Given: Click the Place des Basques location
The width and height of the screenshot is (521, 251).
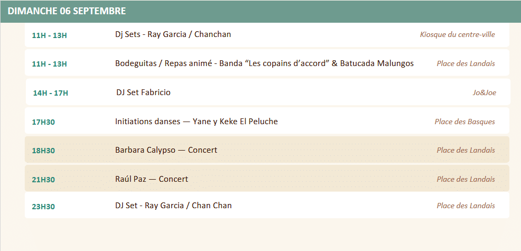Looking at the screenshot, I should [x=464, y=122].
